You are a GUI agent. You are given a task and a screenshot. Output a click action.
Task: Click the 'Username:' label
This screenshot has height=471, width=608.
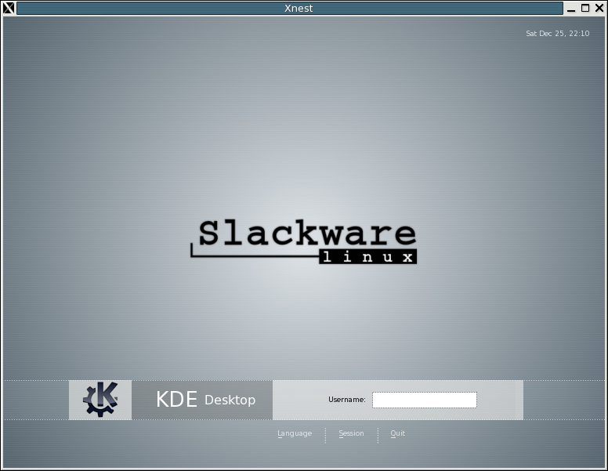click(x=346, y=399)
